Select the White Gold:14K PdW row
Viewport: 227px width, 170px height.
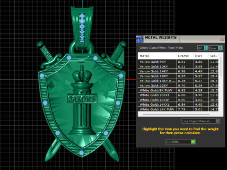pos(178,109)
